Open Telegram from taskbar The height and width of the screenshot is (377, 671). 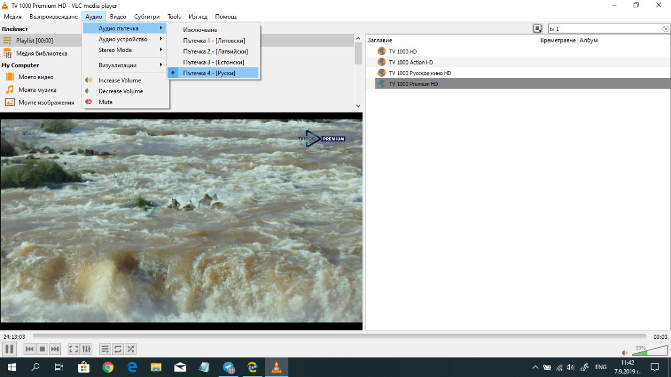229,367
